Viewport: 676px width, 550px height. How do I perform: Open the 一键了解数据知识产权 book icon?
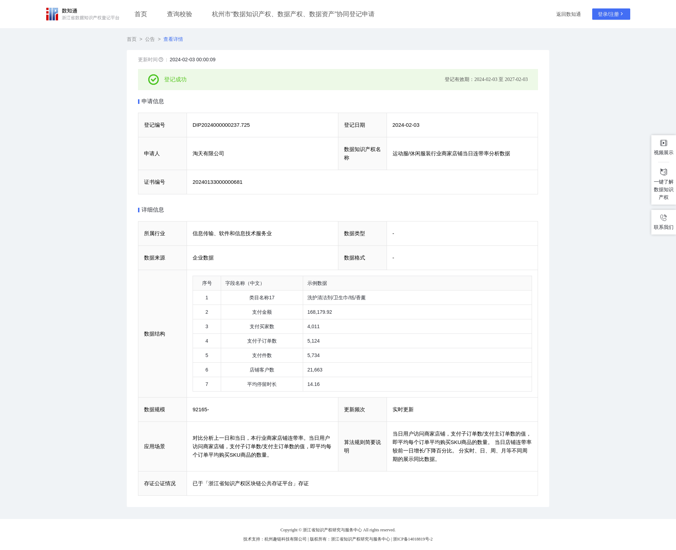pyautogui.click(x=663, y=172)
